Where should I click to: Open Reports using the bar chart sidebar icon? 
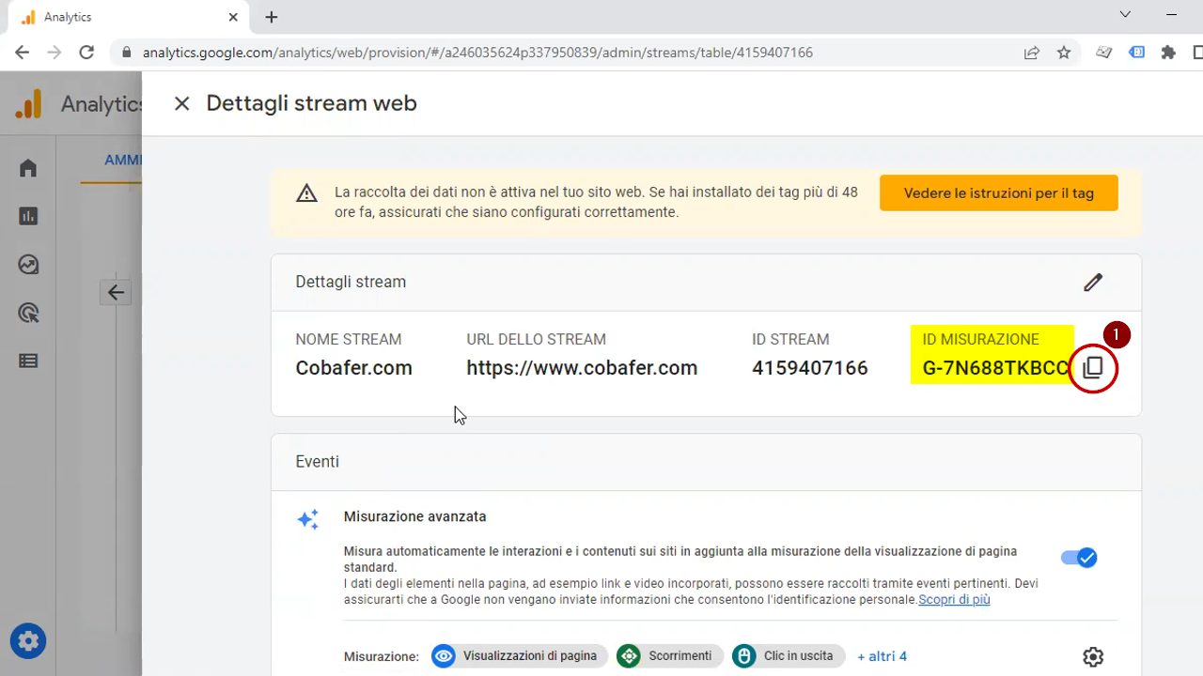coord(28,216)
